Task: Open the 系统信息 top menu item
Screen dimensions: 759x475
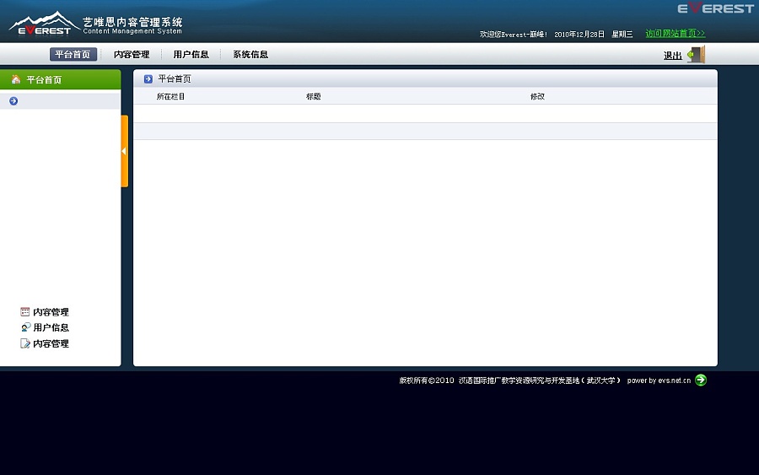Action: [x=250, y=54]
